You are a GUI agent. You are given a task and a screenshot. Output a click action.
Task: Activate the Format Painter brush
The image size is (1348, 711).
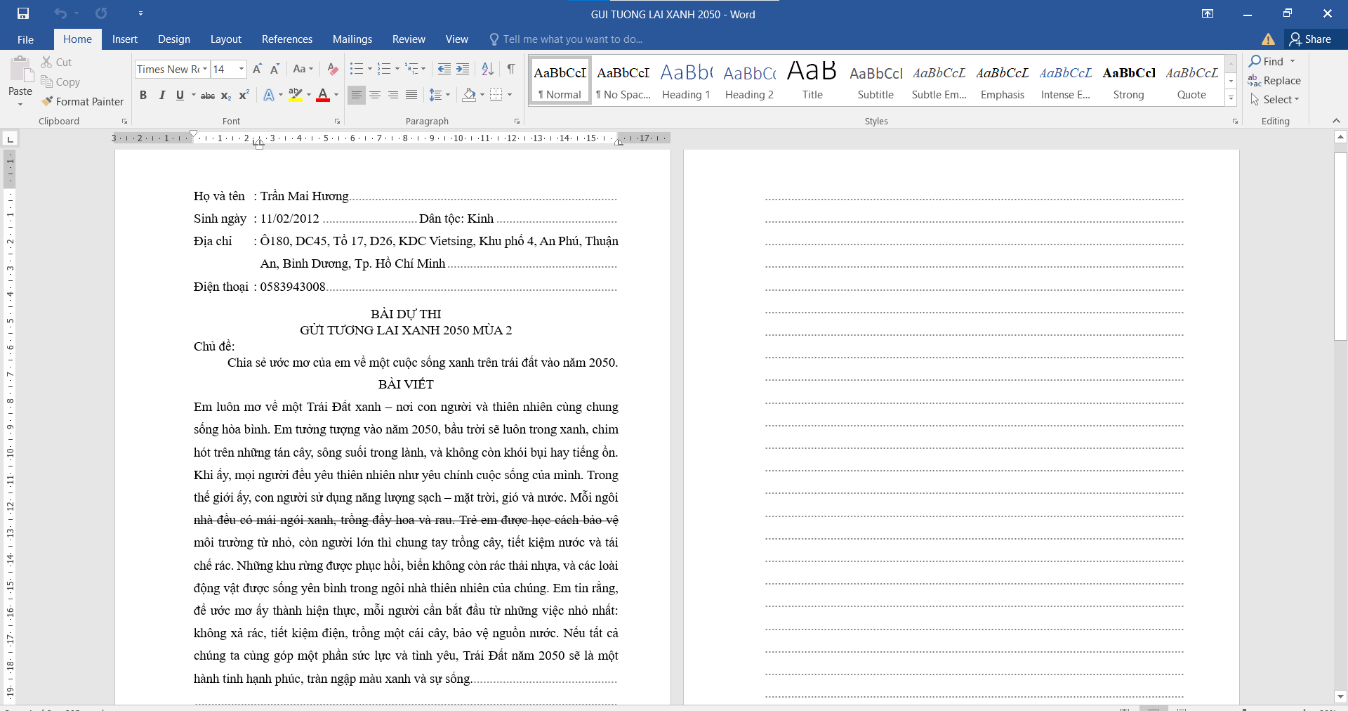point(82,102)
